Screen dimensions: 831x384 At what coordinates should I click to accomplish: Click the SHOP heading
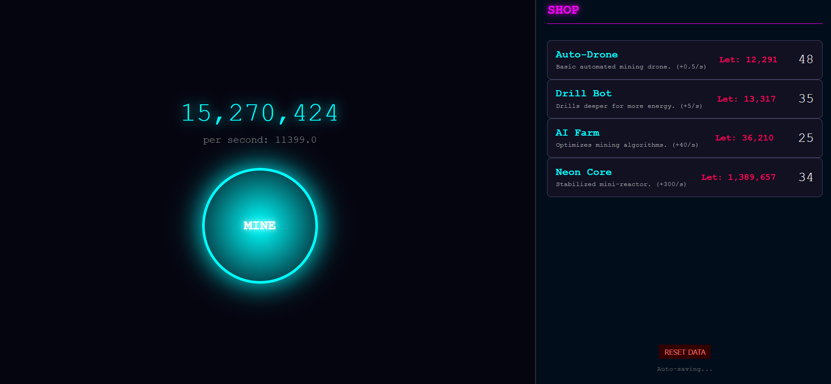pyautogui.click(x=563, y=10)
